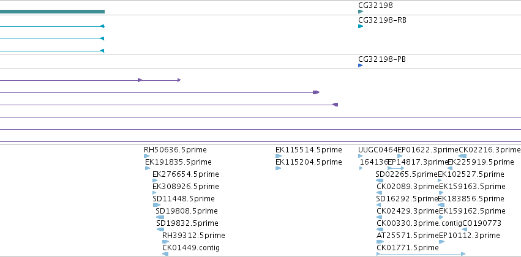Select the EK102527.5prime EST label

[471, 174]
